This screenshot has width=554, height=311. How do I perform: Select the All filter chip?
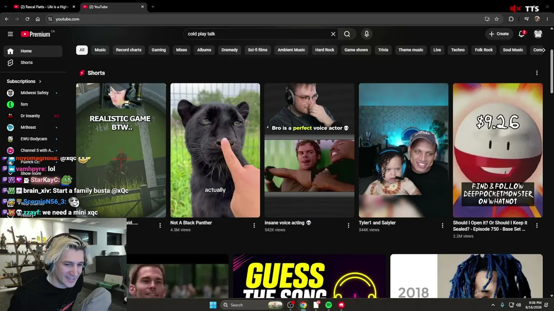pyautogui.click(x=82, y=50)
